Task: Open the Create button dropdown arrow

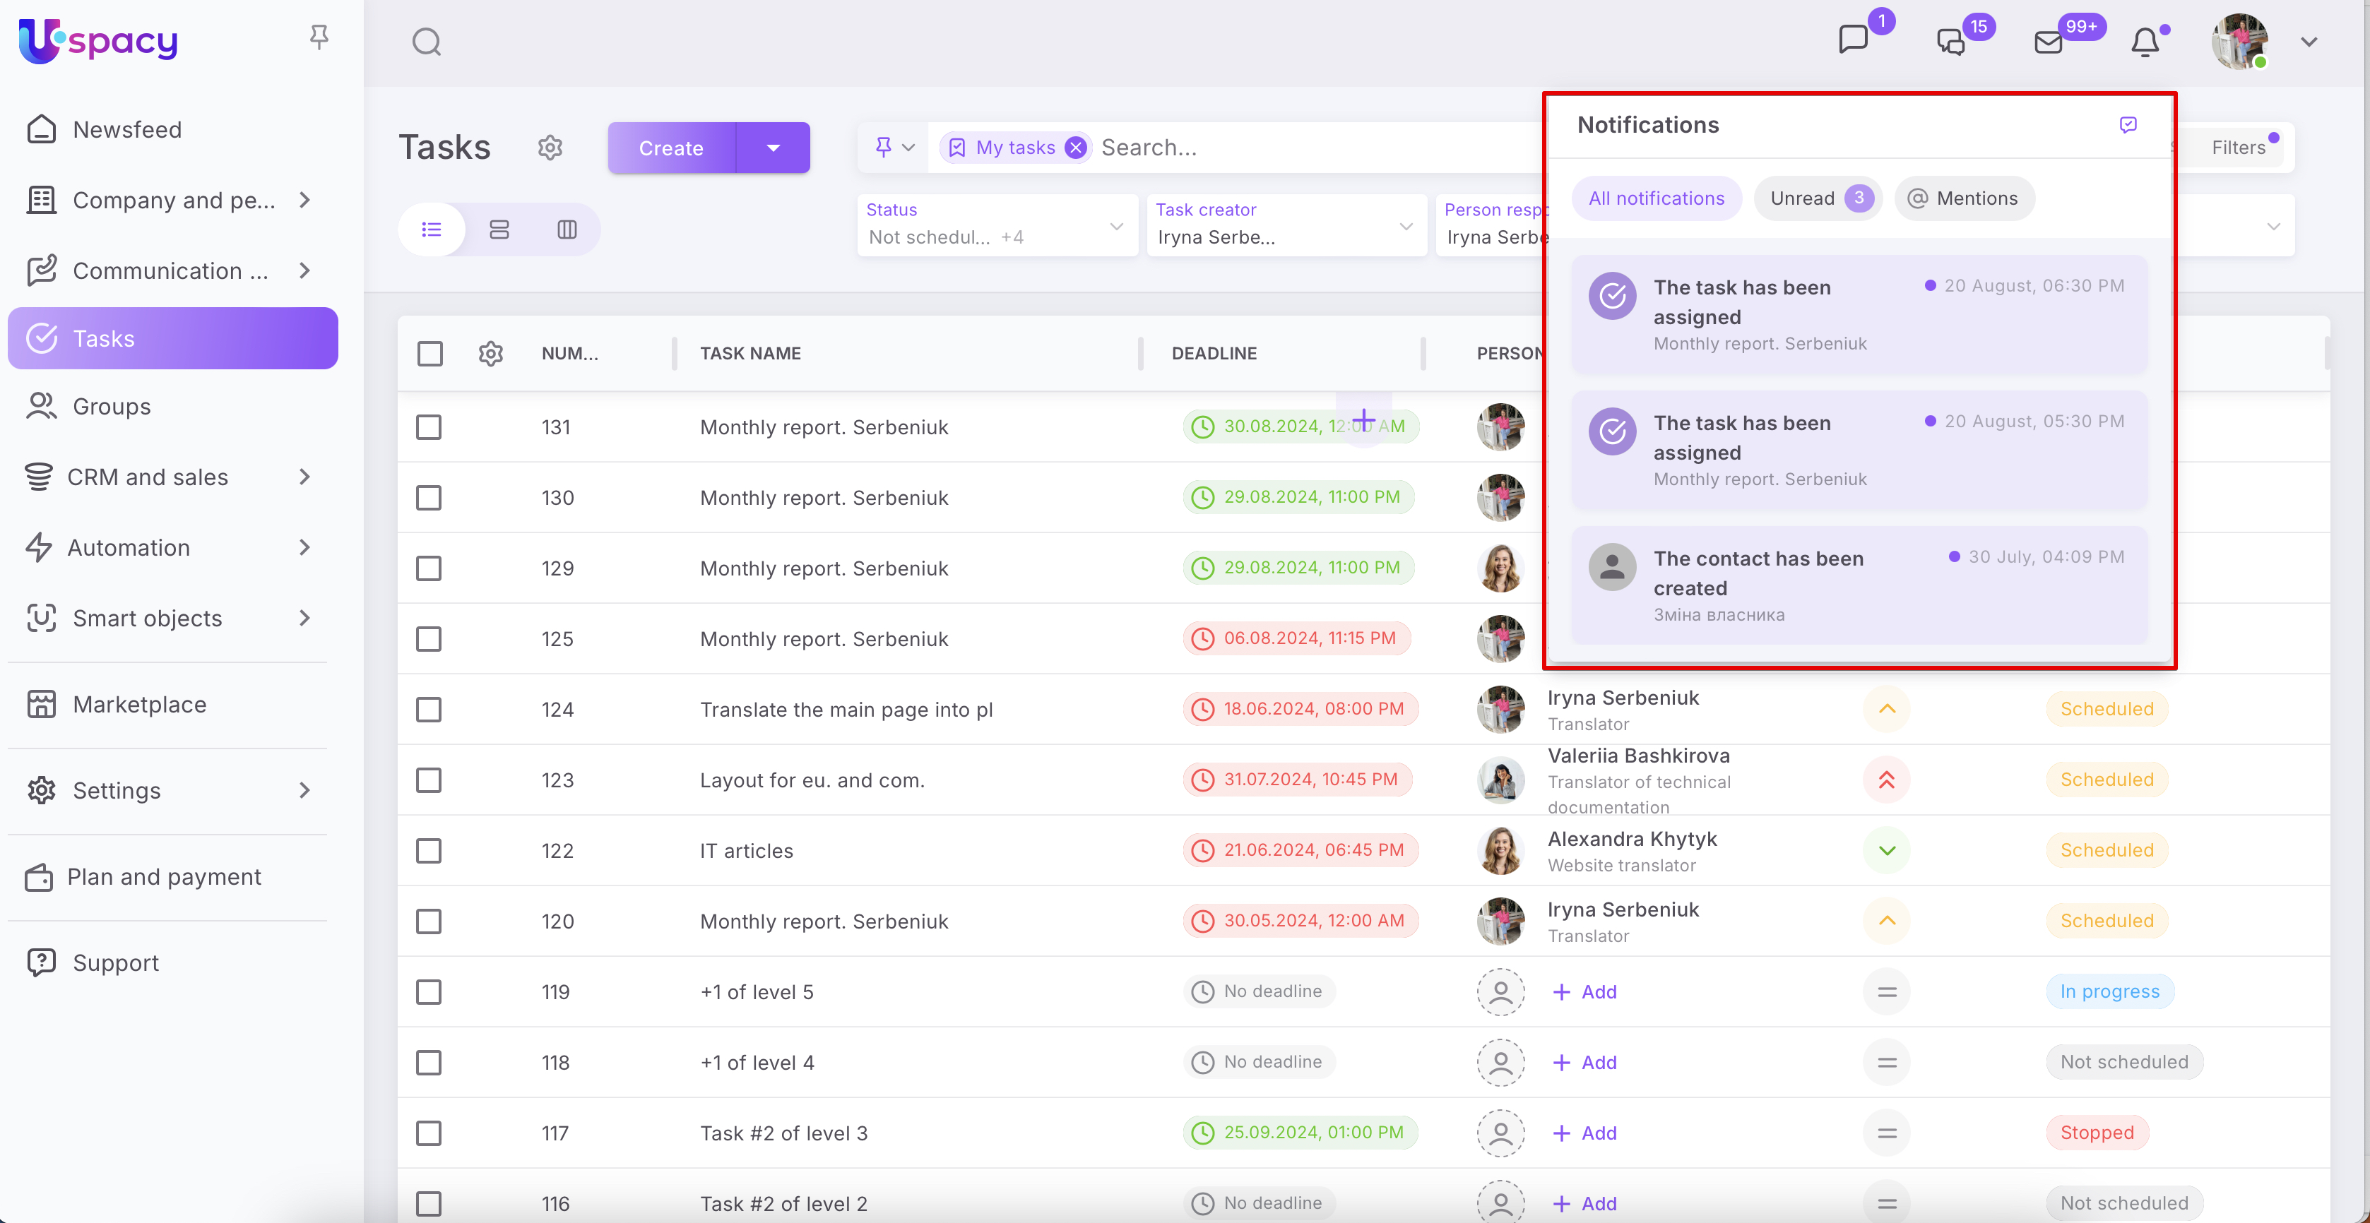Action: [773, 148]
